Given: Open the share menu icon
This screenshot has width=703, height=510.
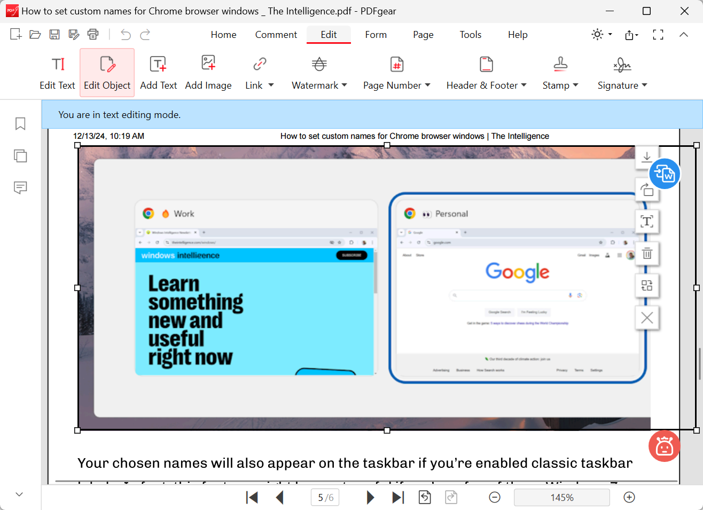Looking at the screenshot, I should click(x=631, y=35).
